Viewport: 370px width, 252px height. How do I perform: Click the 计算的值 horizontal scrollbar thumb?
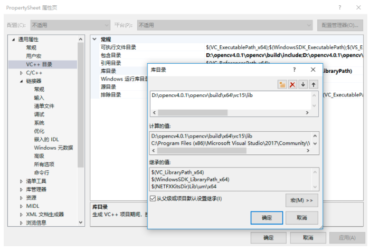(x=202, y=150)
